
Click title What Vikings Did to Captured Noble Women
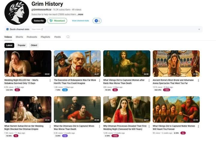point(174,127)
